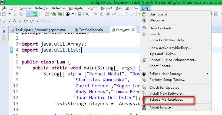Open the Project menu
Screen dimensions: 222x115
tap(107, 8)
